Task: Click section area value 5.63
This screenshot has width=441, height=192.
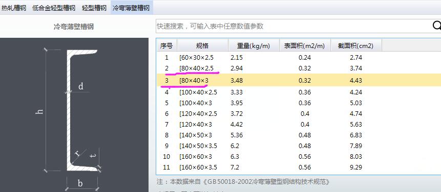Action: click(x=356, y=125)
